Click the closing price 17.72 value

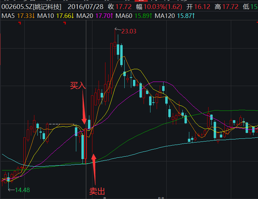pos(124,7)
